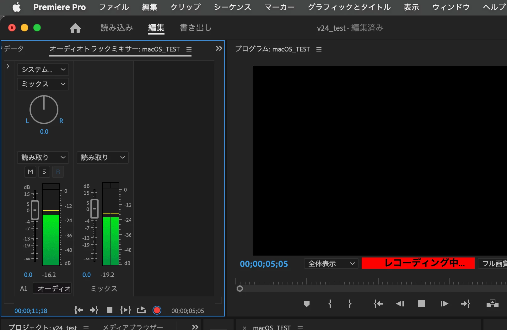Click the audio meter level -16.2 readout
Viewport: 507px width, 330px height.
[x=49, y=275]
